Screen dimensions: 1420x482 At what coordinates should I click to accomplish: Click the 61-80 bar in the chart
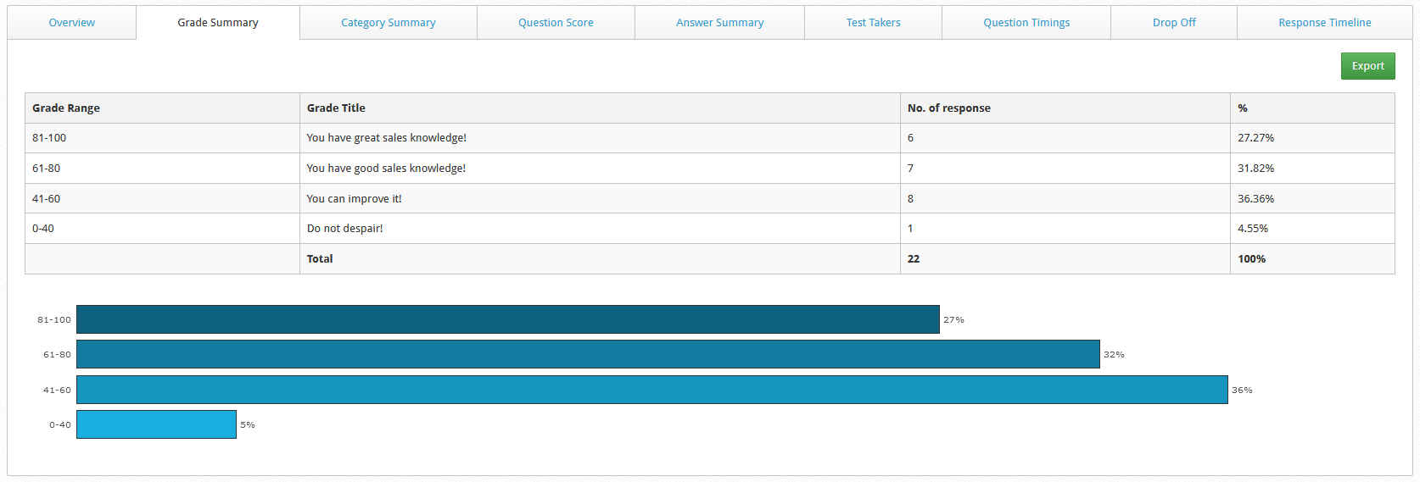coord(588,354)
